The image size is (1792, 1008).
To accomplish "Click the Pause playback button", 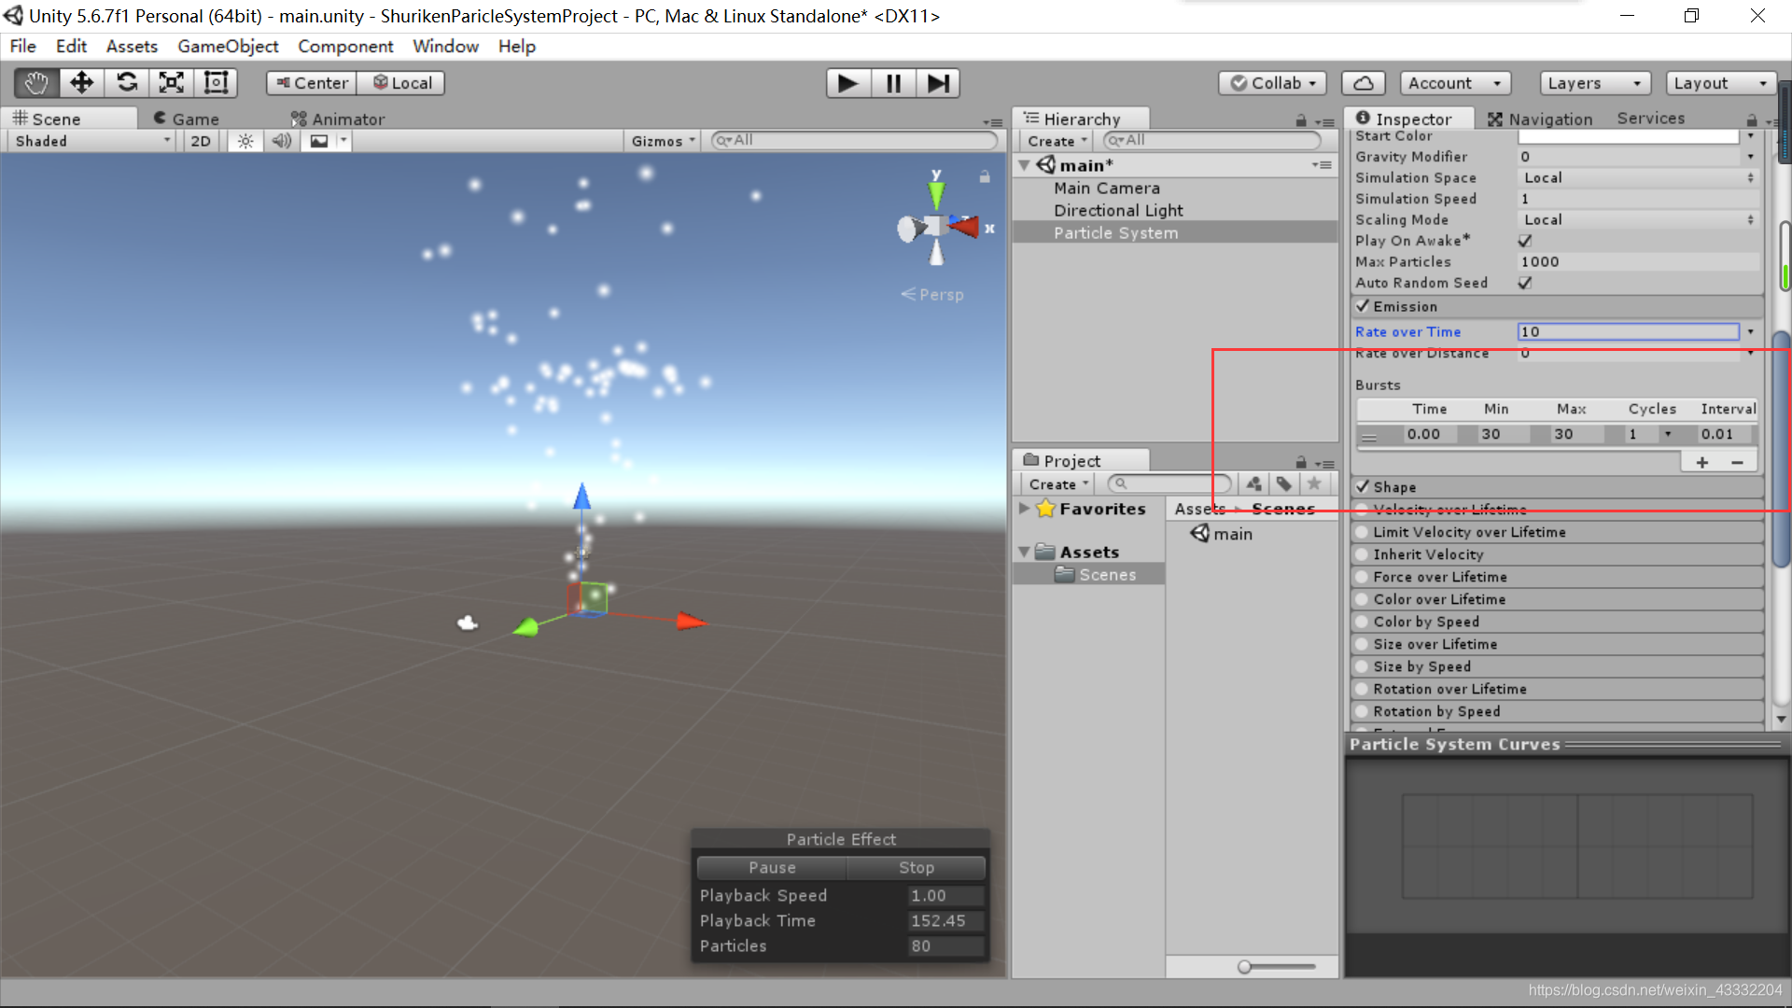I will 893,83.
